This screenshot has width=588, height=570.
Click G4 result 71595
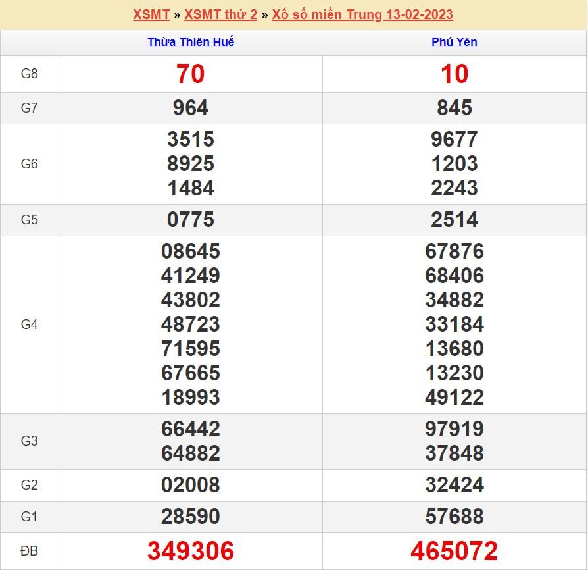tap(191, 349)
